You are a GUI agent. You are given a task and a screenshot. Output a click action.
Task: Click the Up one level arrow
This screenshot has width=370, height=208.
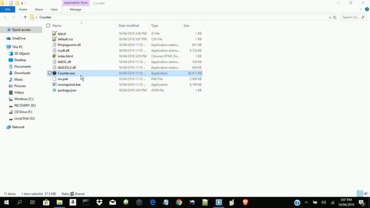25,17
